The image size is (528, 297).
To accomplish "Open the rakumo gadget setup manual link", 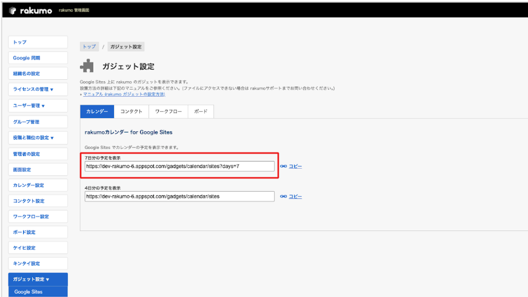I will click(x=124, y=94).
